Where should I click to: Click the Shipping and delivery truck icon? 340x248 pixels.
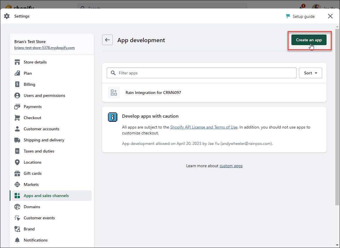coord(17,140)
